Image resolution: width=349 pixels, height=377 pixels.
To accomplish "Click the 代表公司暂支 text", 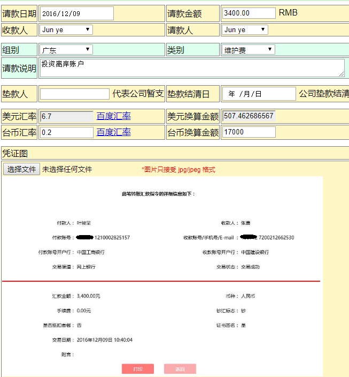I will [138, 94].
